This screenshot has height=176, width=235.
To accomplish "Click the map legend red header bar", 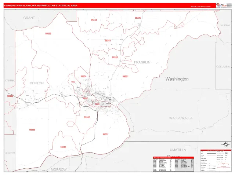I will tap(216, 150).
